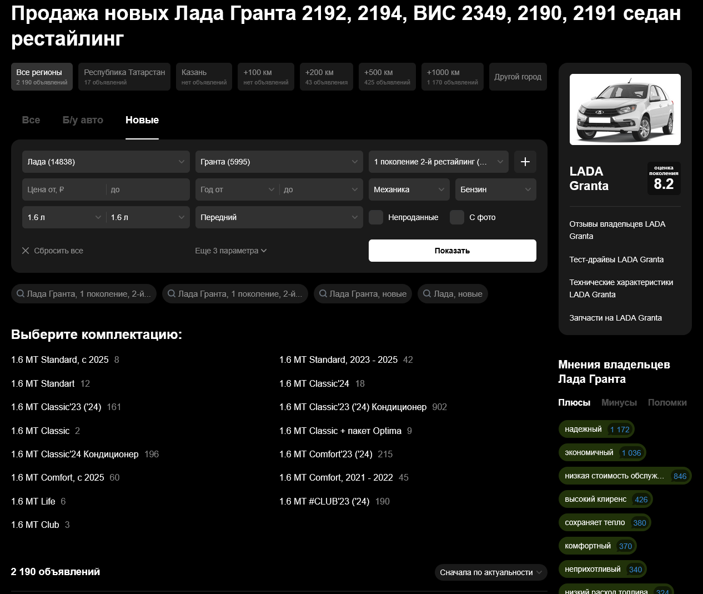This screenshot has width=703, height=594.
Task: Select the 1.6 MT Comfort, с 2025 trim
Action: (58, 477)
